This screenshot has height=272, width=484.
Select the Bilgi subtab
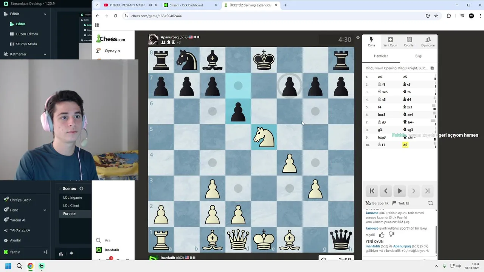click(x=419, y=56)
